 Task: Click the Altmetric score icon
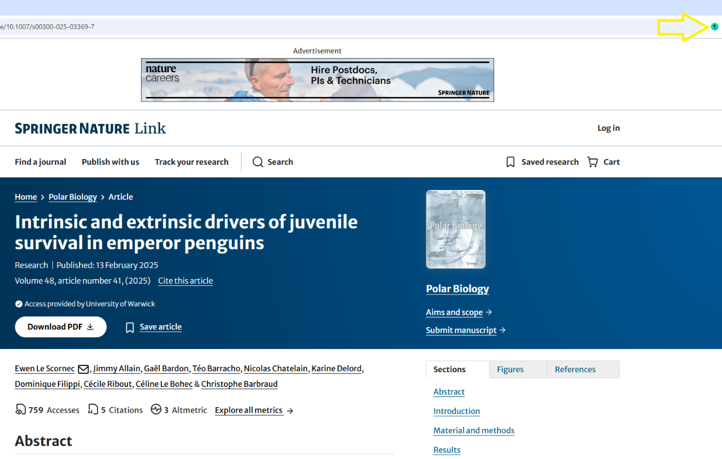pyautogui.click(x=157, y=410)
